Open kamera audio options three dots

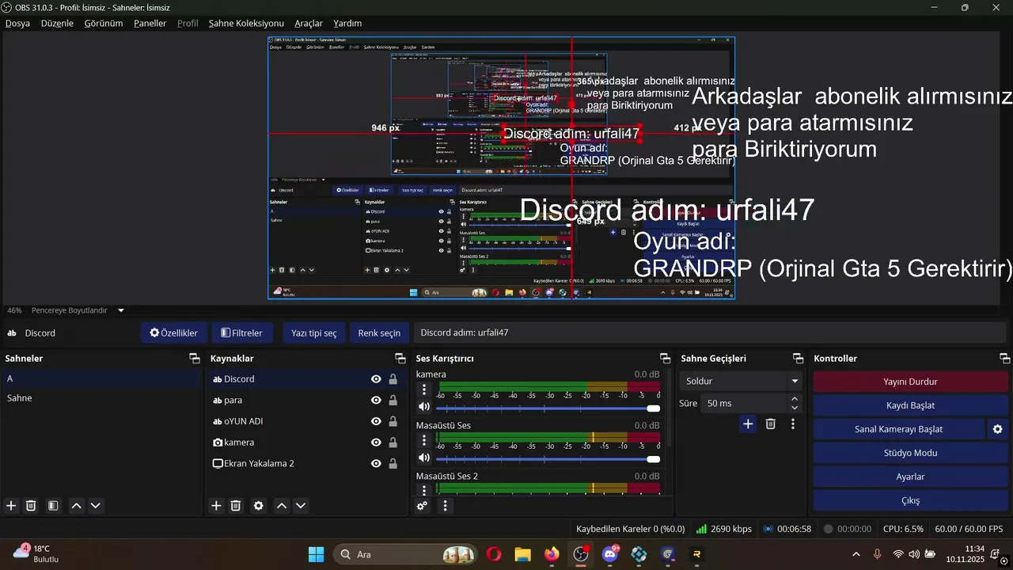pos(424,389)
